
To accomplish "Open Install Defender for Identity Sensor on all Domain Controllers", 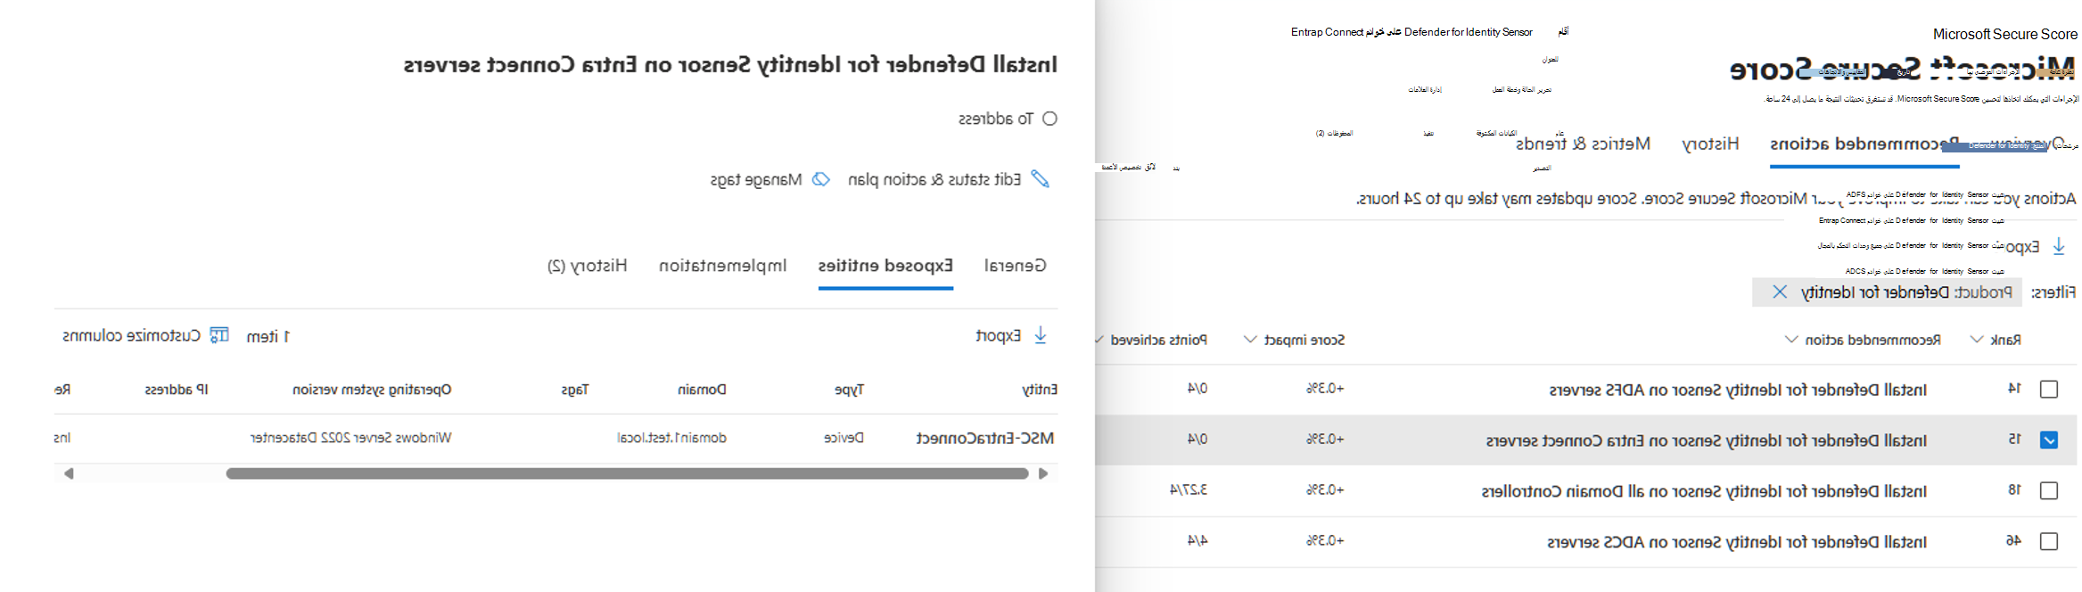I will coord(1704,491).
